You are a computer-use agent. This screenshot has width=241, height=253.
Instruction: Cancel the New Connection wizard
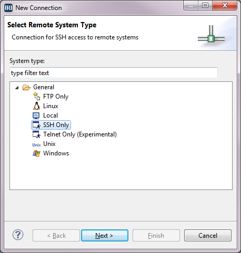pyautogui.click(x=208, y=236)
